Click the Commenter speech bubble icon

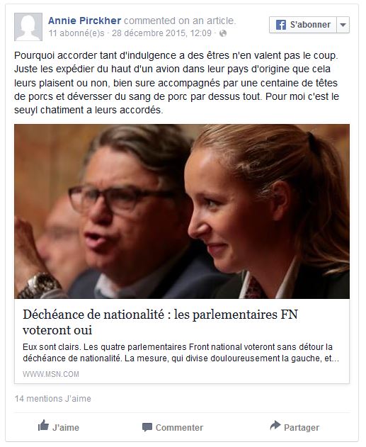pos(147,427)
